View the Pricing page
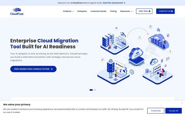Image resolution: width=185 pixels, height=116 pixels. (113, 11)
